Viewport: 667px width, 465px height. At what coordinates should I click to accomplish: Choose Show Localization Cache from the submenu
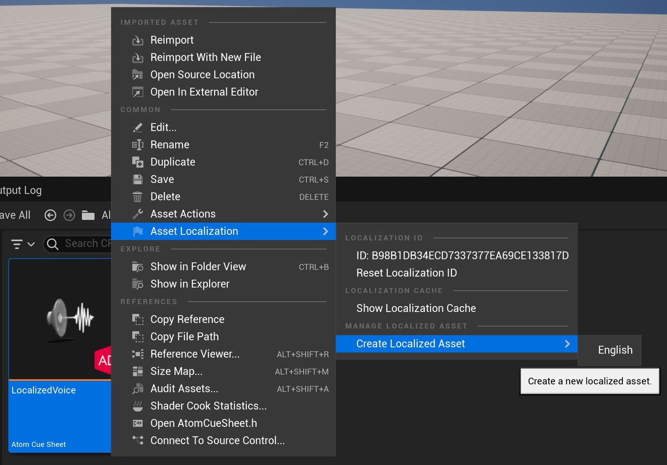click(416, 308)
